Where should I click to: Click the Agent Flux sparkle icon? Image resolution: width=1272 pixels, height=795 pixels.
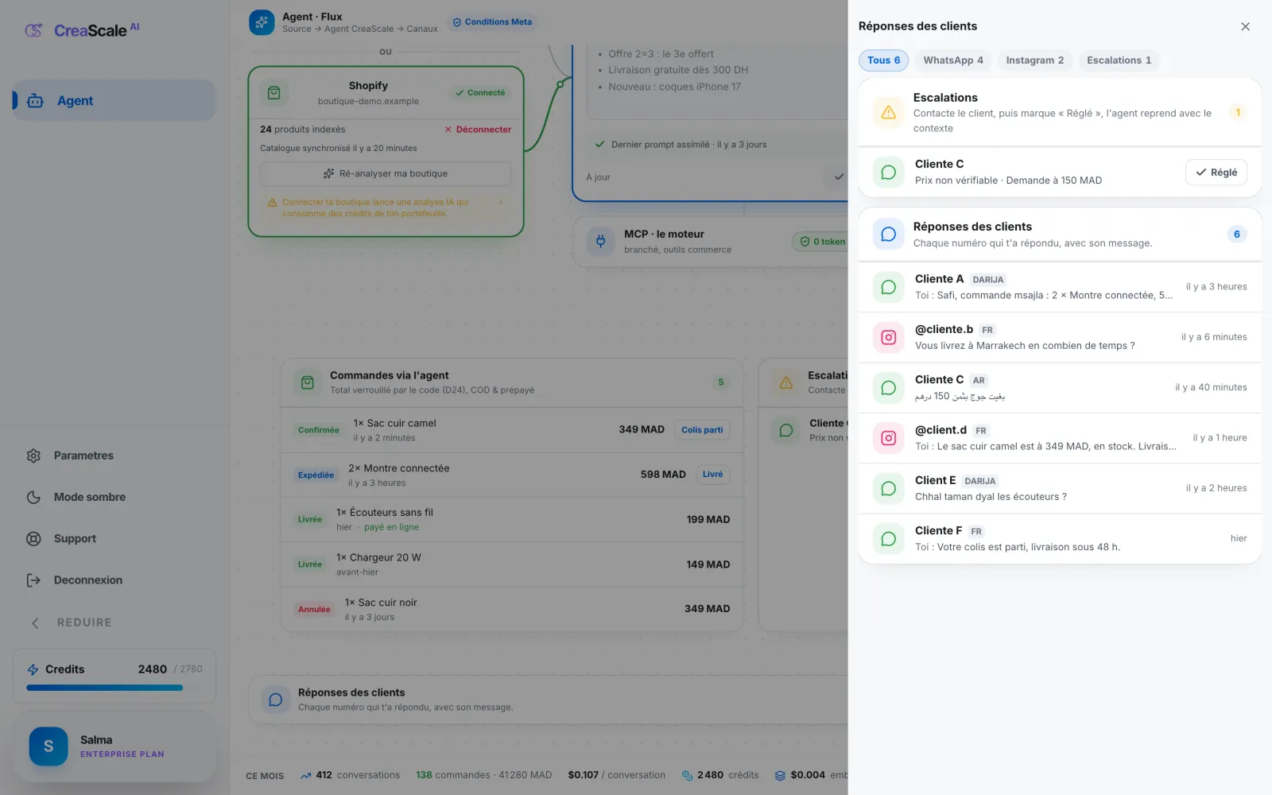click(x=262, y=22)
